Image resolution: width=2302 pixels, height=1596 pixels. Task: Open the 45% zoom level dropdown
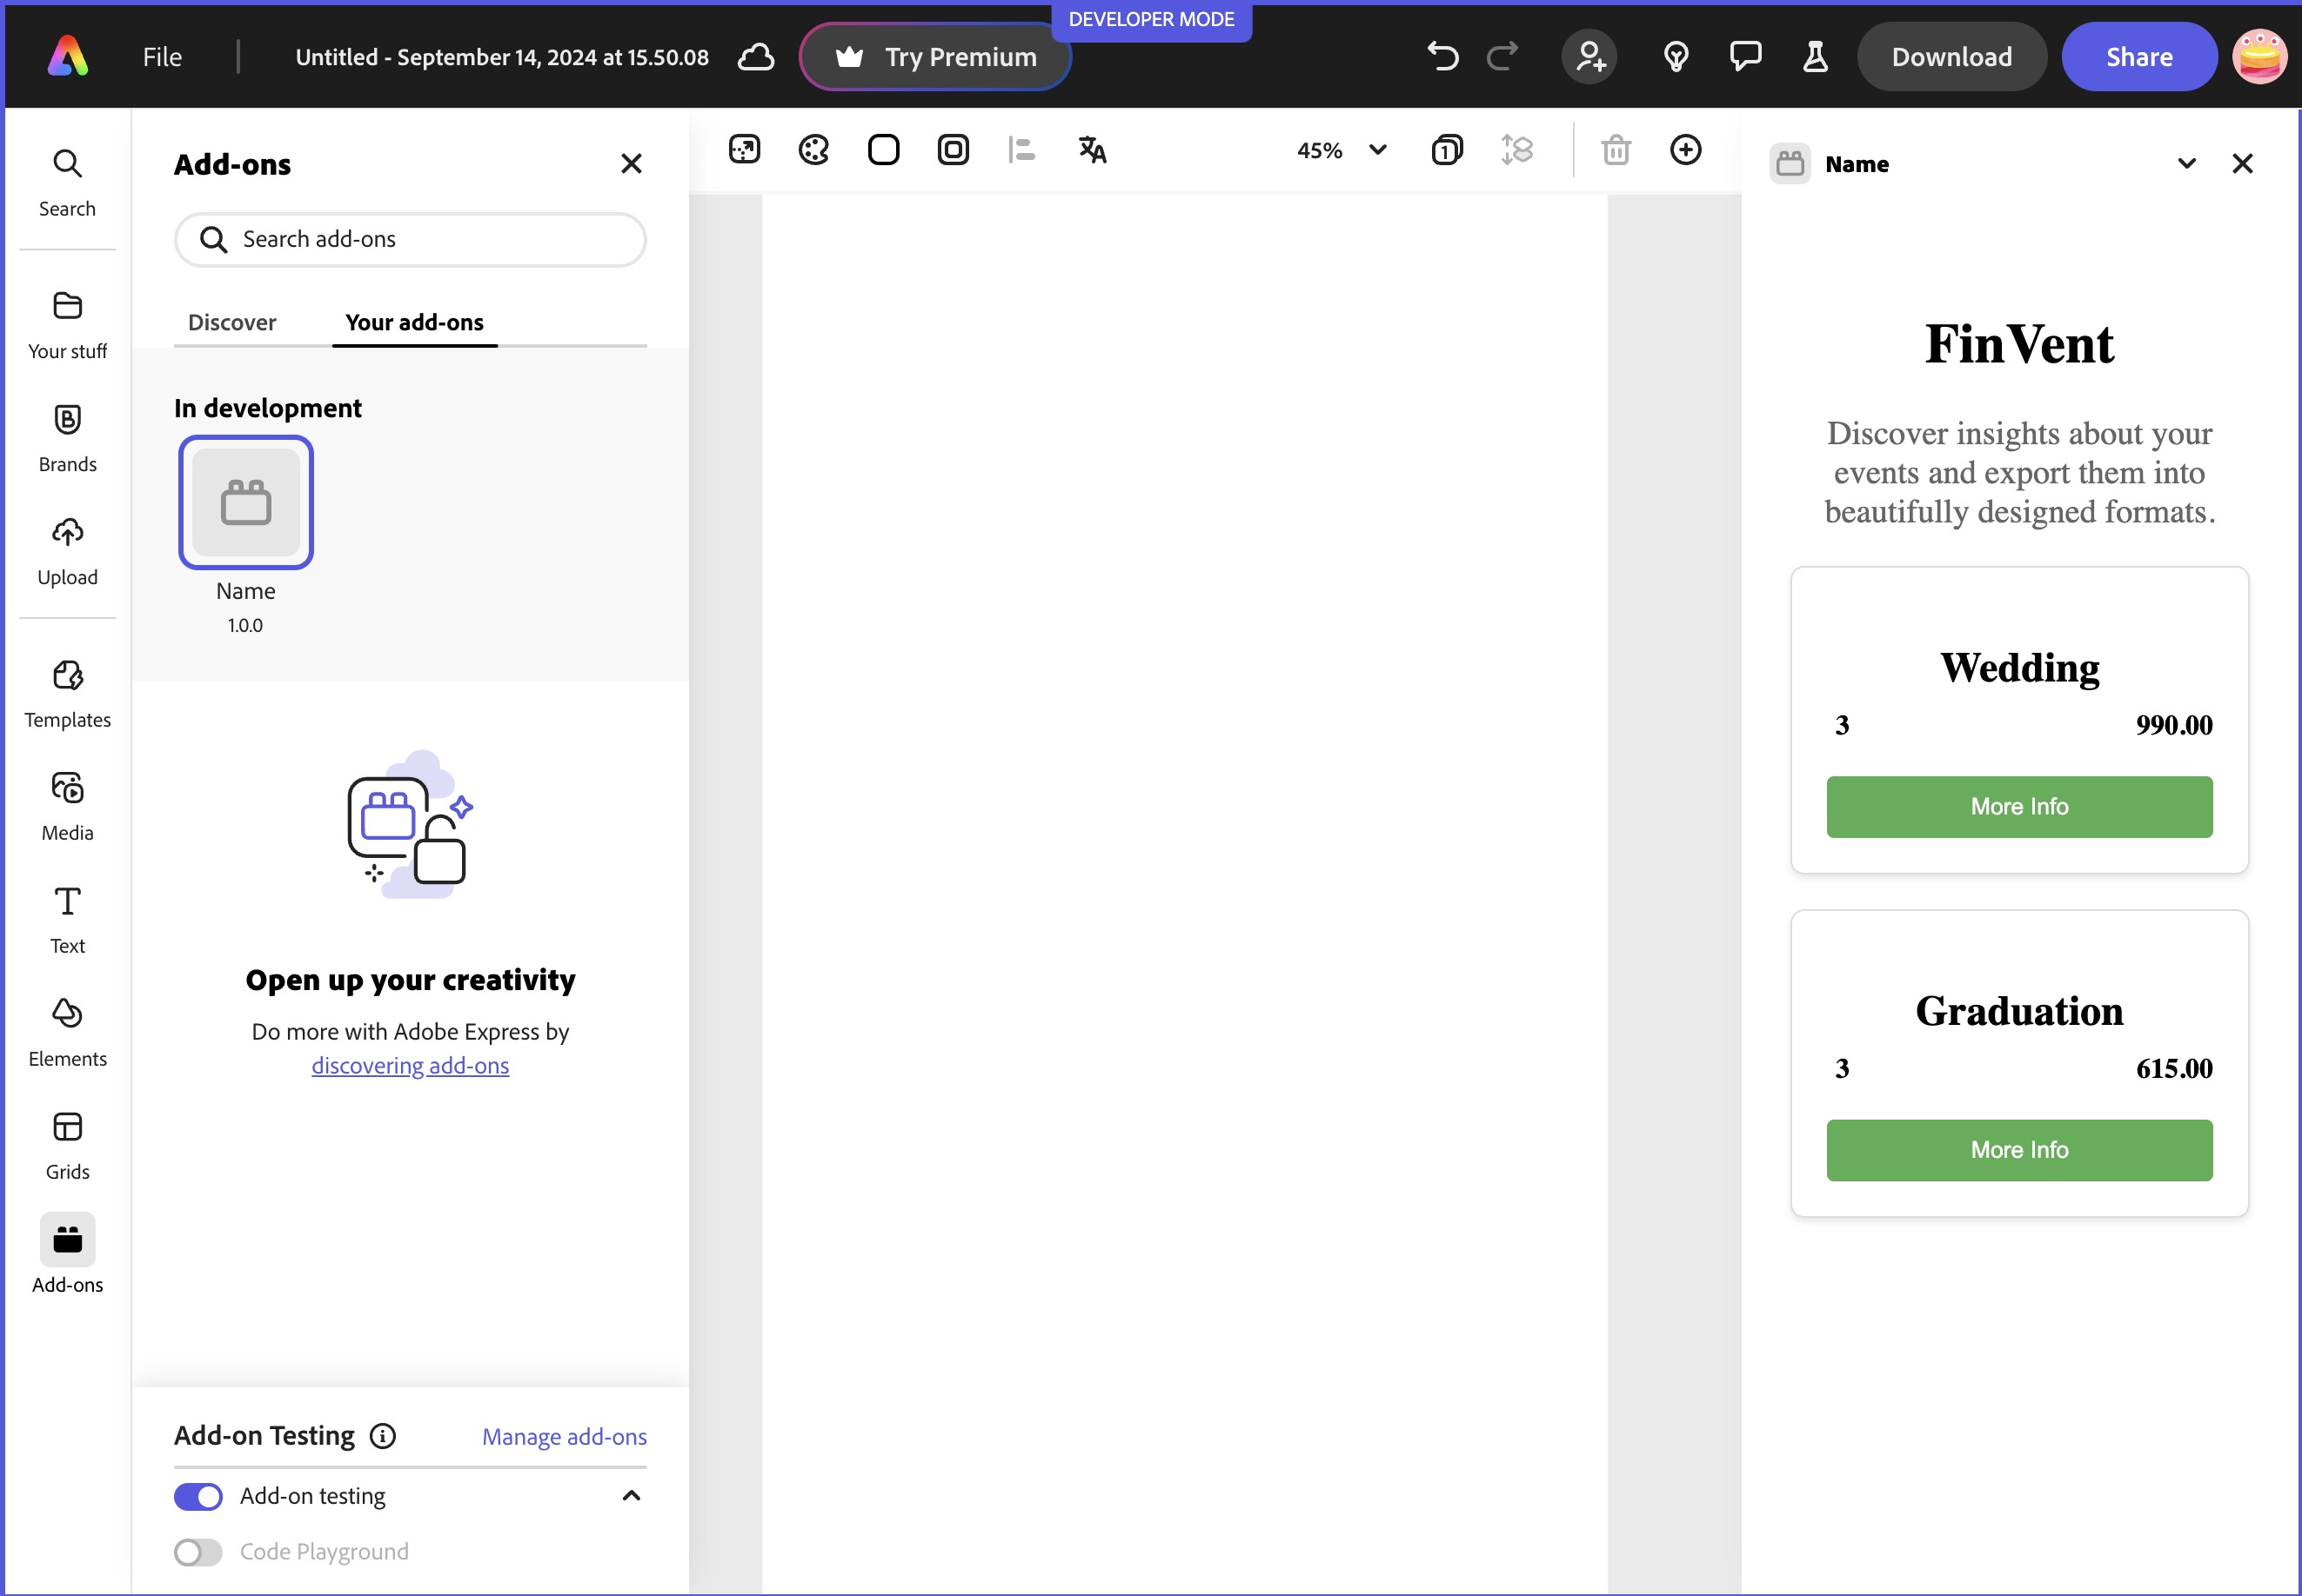(x=1342, y=150)
